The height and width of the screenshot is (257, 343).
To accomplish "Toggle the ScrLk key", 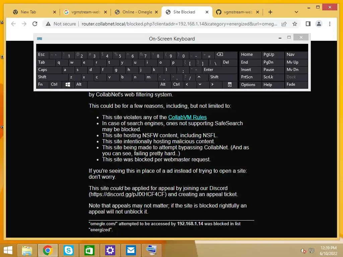I will 273,77.
